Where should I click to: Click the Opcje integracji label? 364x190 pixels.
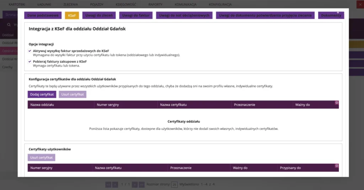41,44
